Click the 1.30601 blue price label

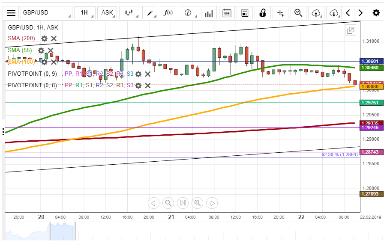click(372, 61)
